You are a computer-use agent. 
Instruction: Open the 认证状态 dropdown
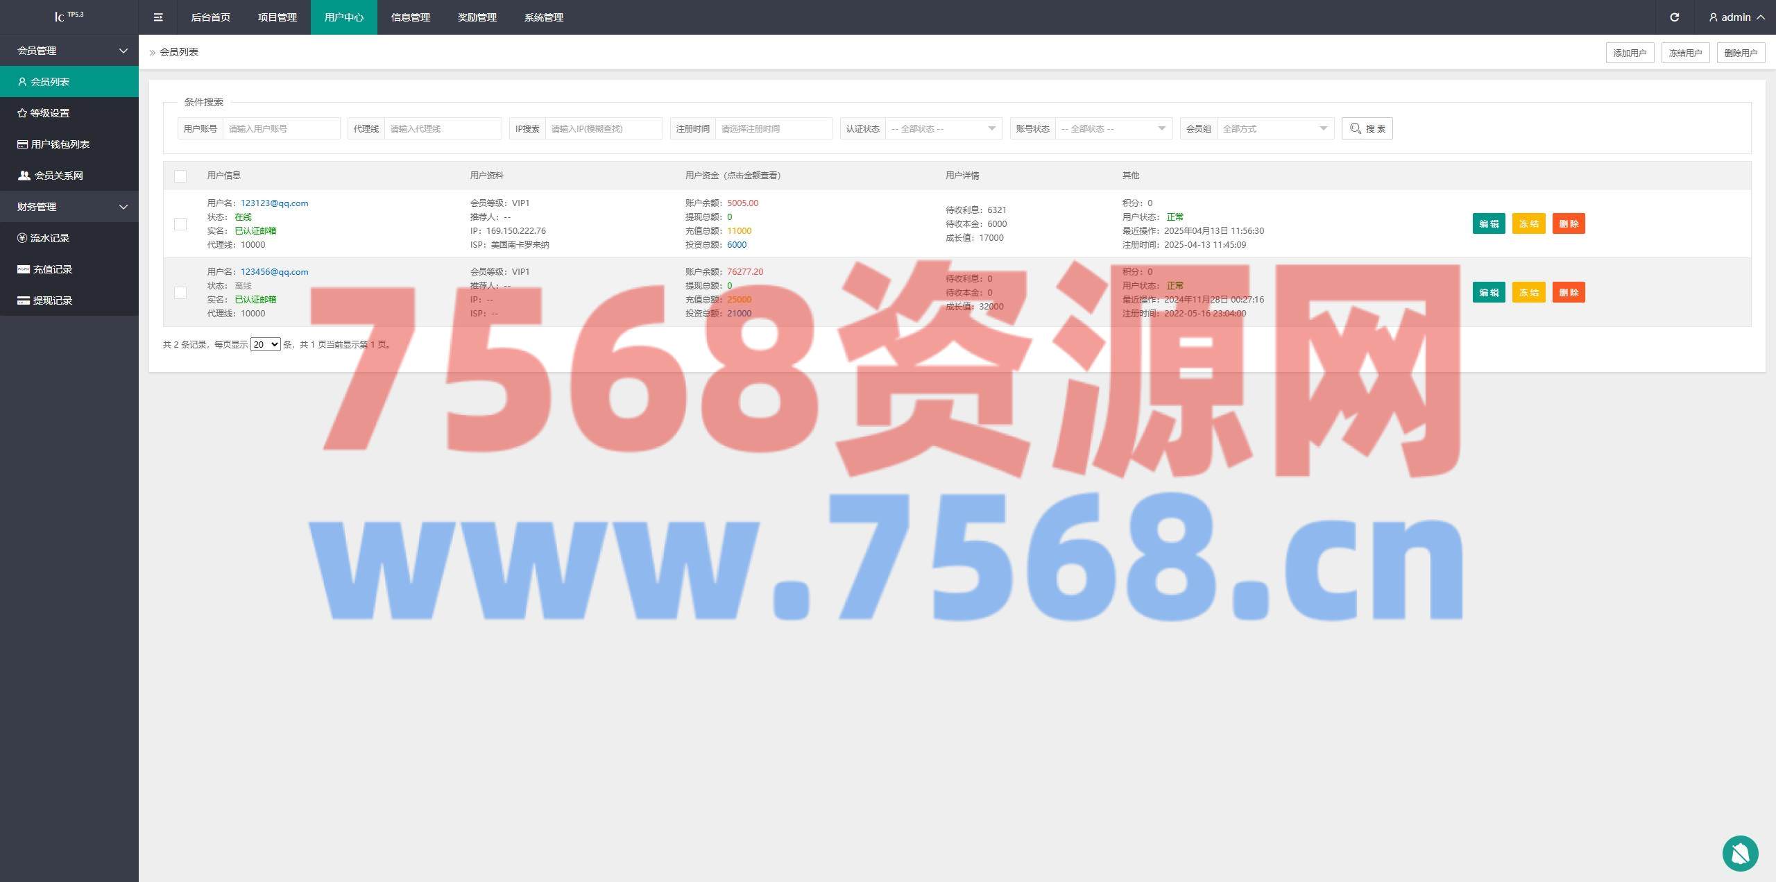(x=943, y=128)
